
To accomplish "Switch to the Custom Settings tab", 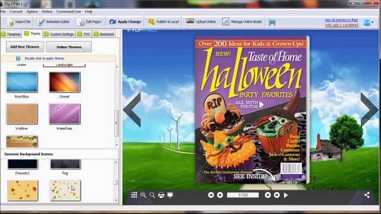I will [x=59, y=34].
